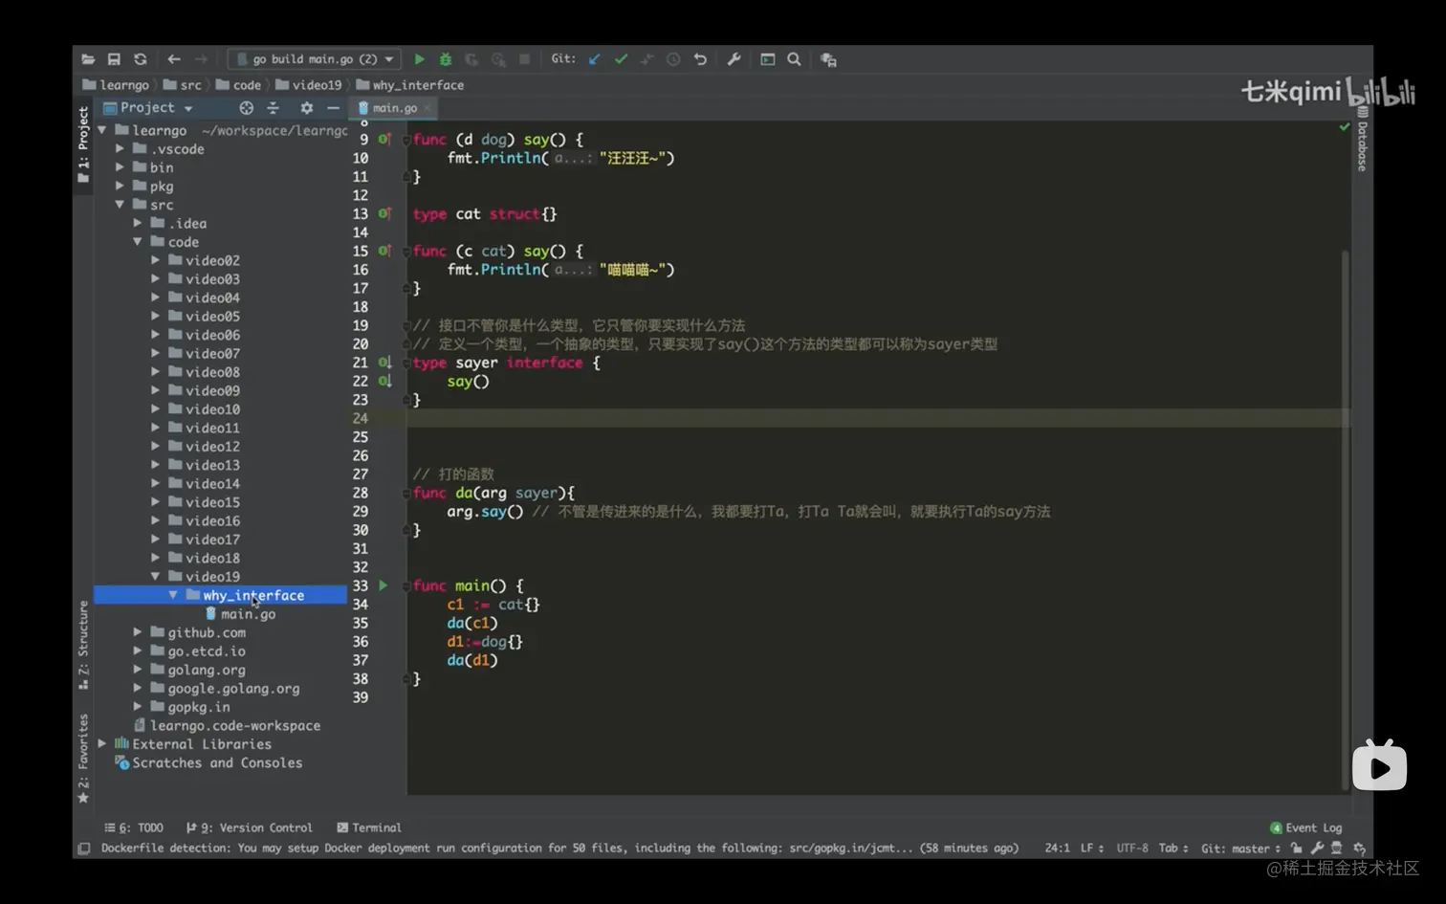Click the gutter marker on line 15
This screenshot has width=1446, height=904.
tap(384, 251)
